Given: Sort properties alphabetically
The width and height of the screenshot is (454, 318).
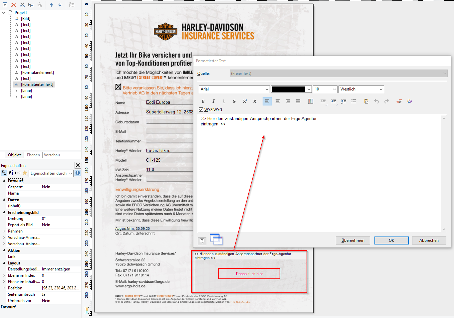Looking at the screenshot, I should (11, 173).
